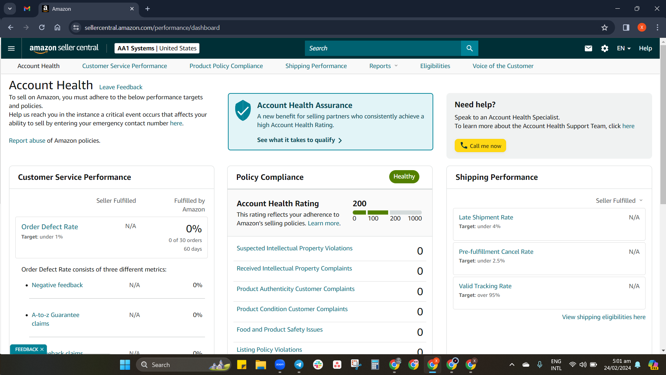Open the messages envelope icon

[x=588, y=48]
